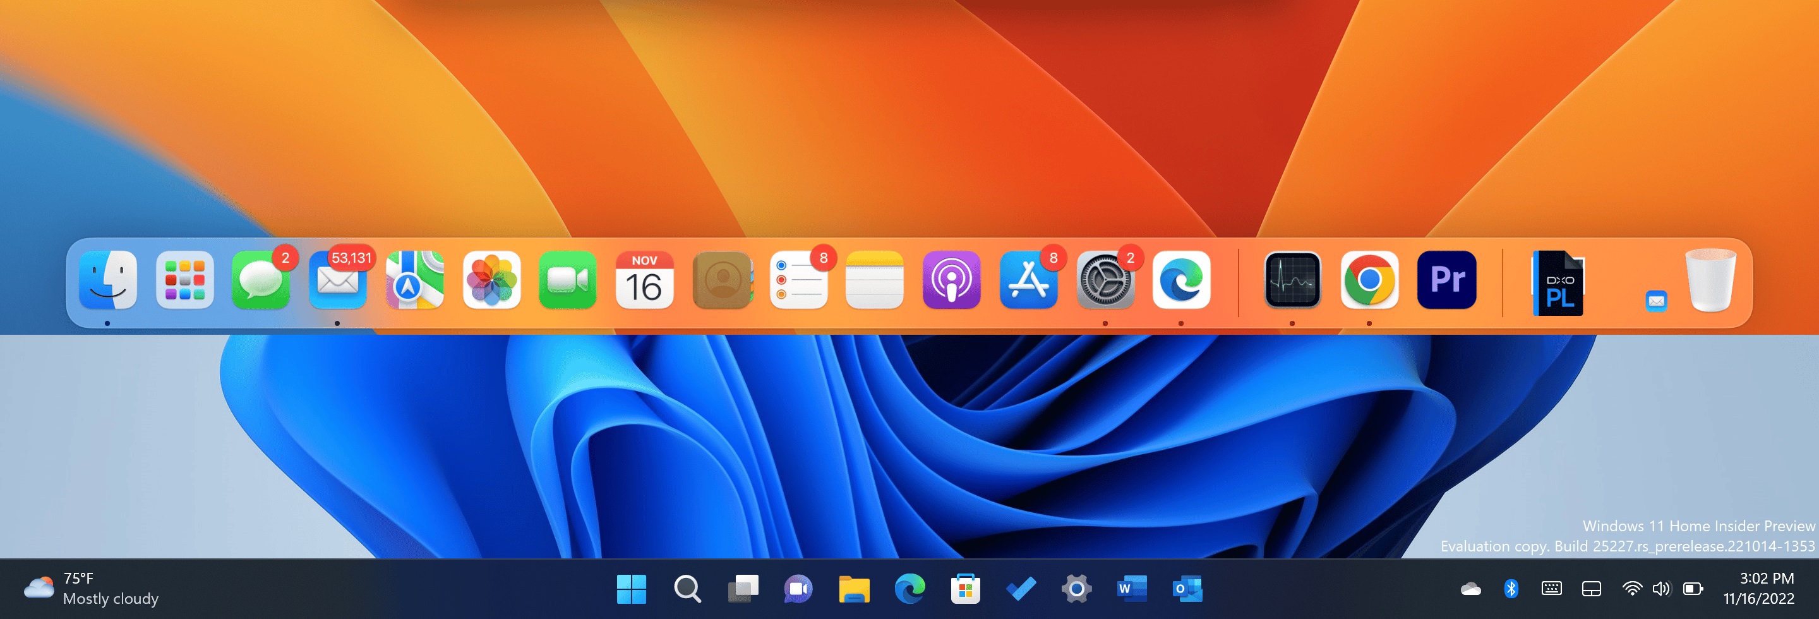Open Wi-Fi quick settings
Screen dimensions: 1819x619
[1632, 589]
